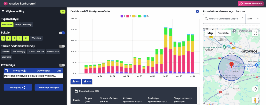266x105 pixels.
Task: Click the fullscreen map icon
Action: pyautogui.click(x=255, y=33)
